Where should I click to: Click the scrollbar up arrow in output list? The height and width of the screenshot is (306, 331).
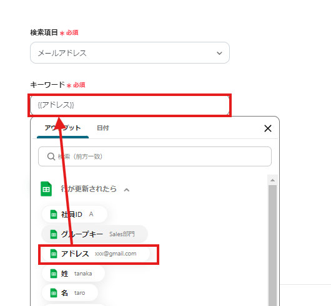click(x=272, y=180)
